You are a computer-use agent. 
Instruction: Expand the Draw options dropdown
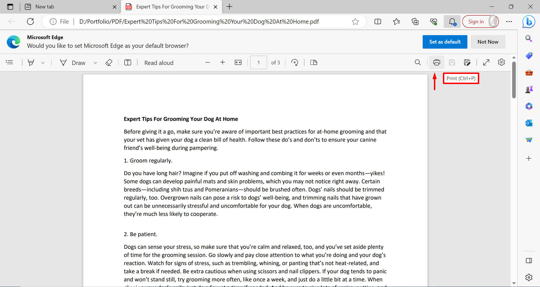95,63
